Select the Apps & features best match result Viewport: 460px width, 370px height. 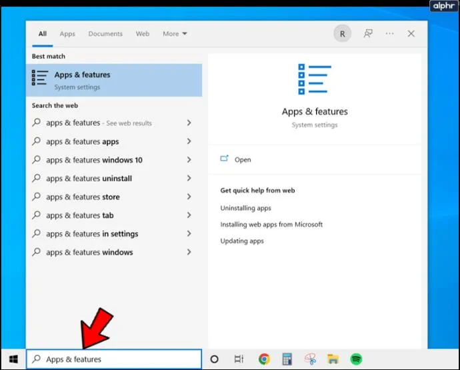click(114, 80)
